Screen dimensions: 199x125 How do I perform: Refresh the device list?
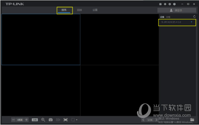click(194, 17)
